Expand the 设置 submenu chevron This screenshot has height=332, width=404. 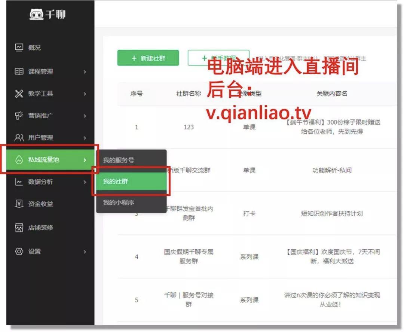click(84, 252)
